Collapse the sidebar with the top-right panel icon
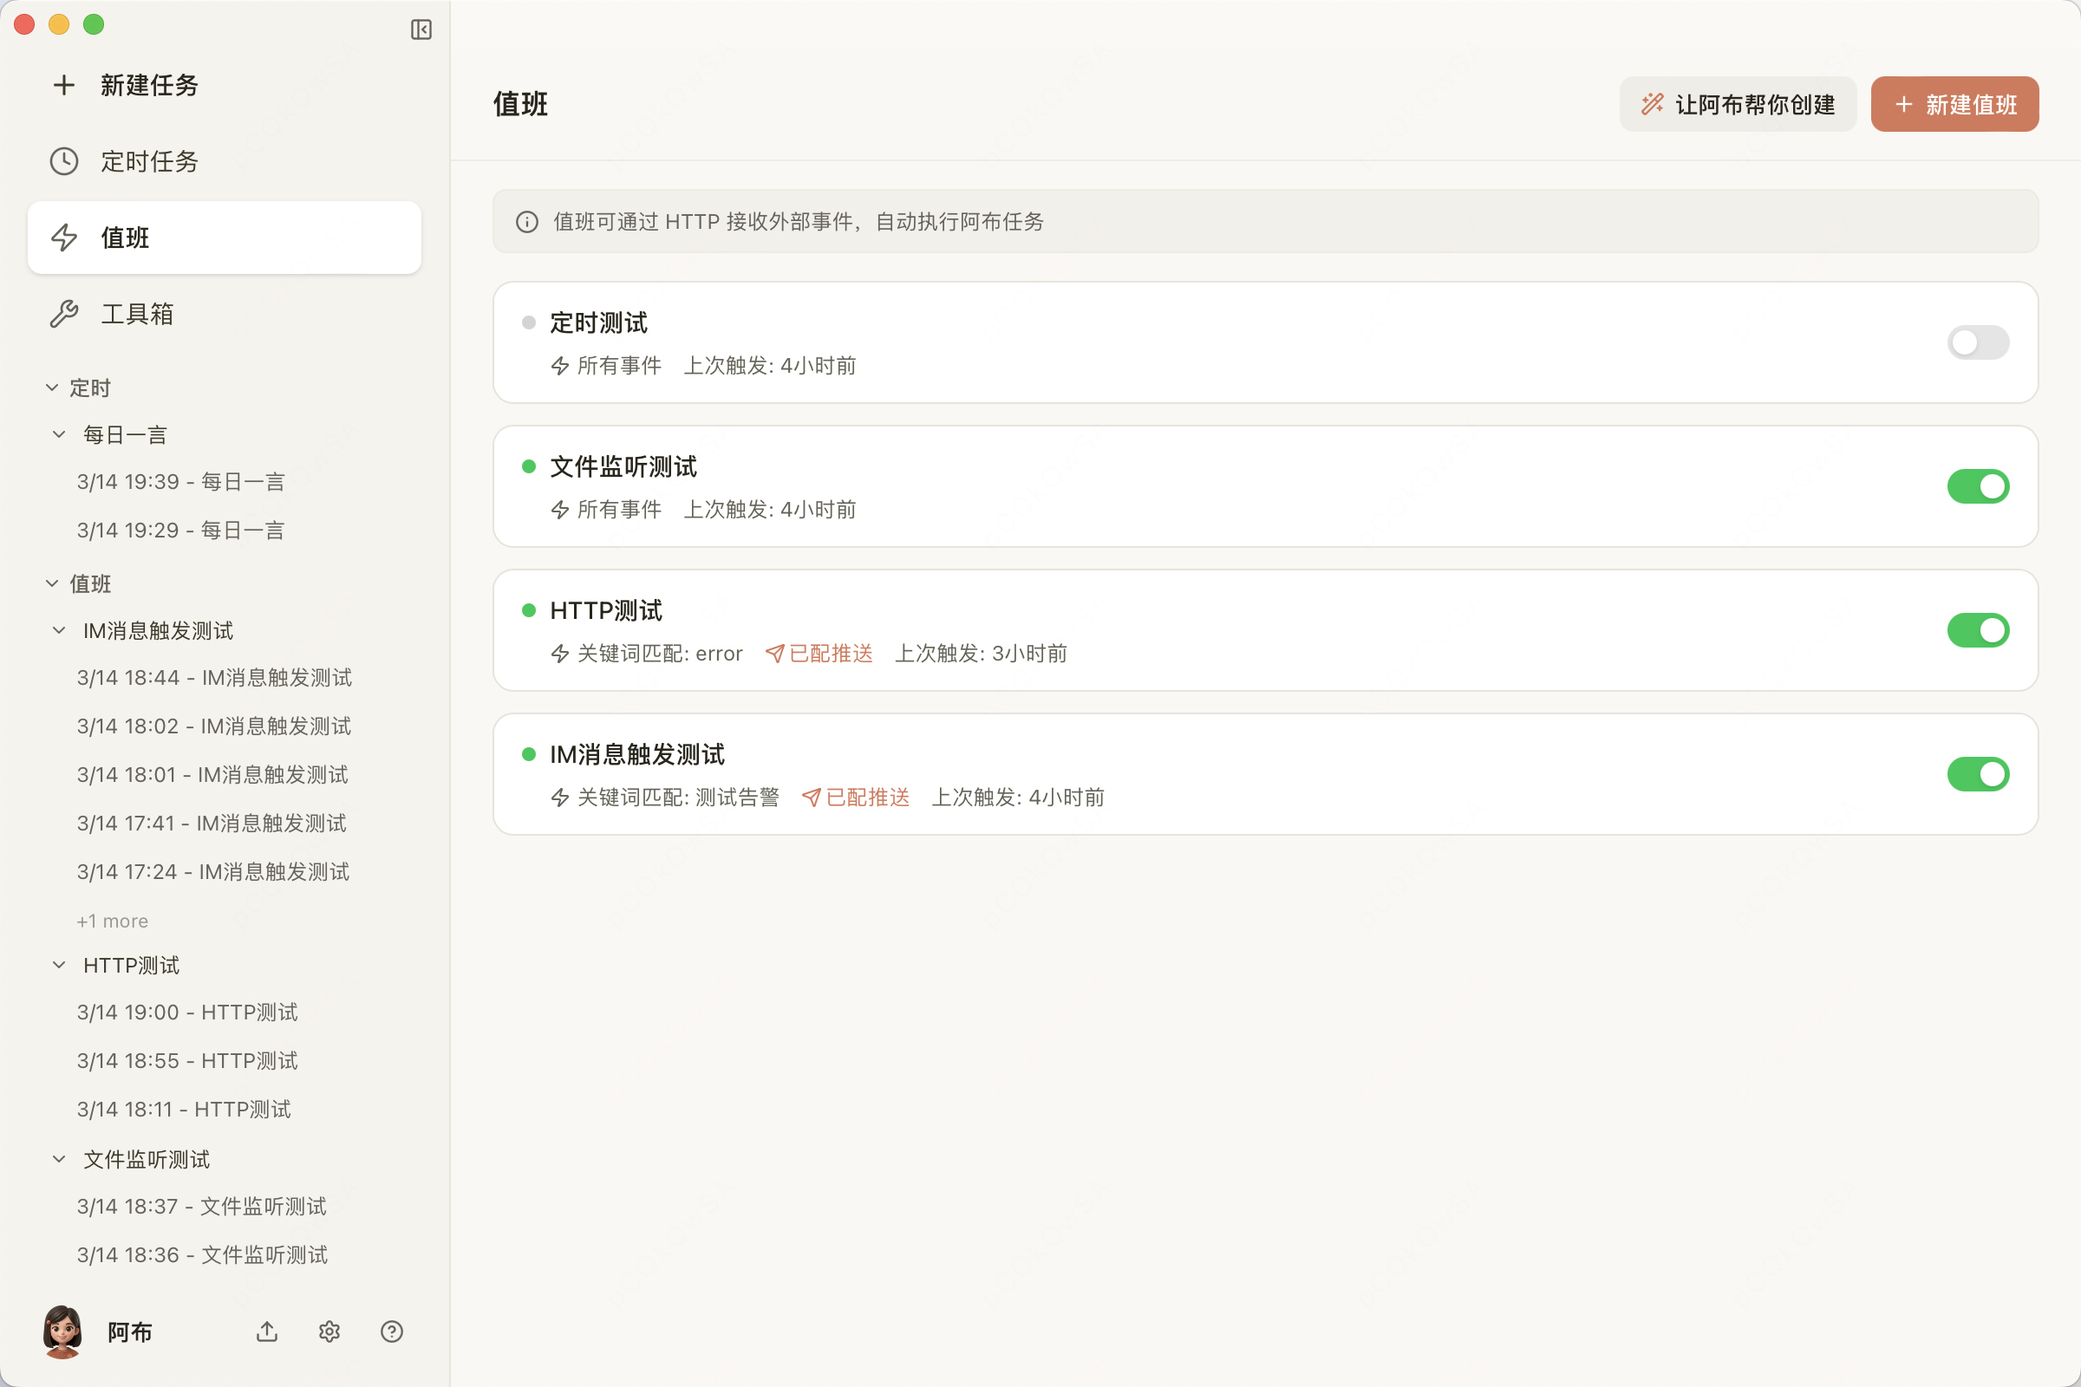 (x=421, y=29)
